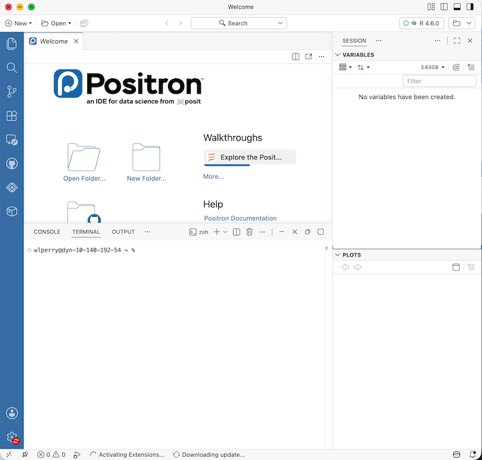The image size is (482, 460).
Task: Kill terminal with trash icon
Action: click(249, 232)
